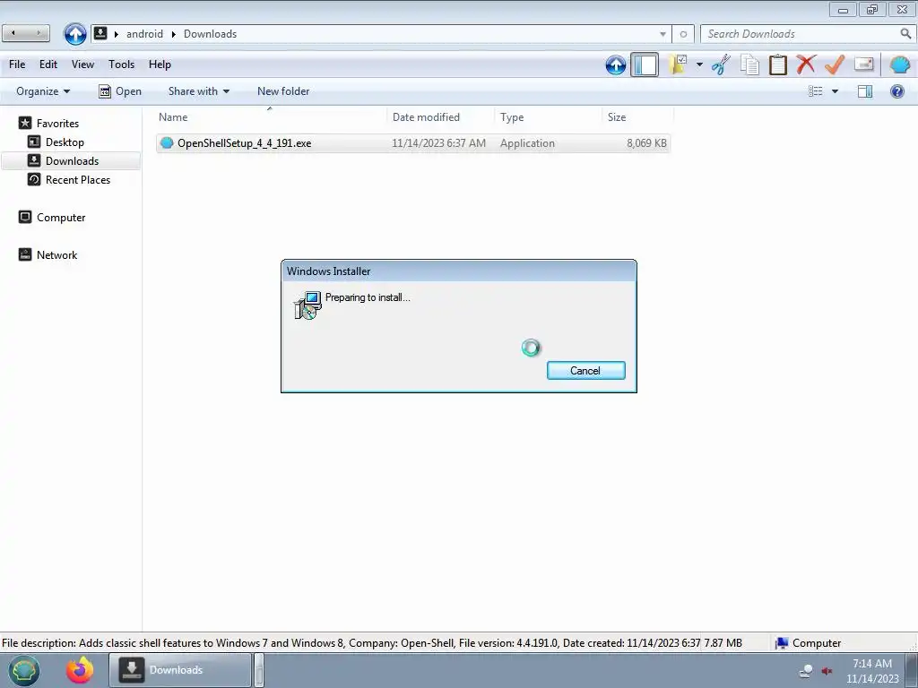Click the Back navigation arrow
This screenshot has width=918, height=688.
coord(13,33)
